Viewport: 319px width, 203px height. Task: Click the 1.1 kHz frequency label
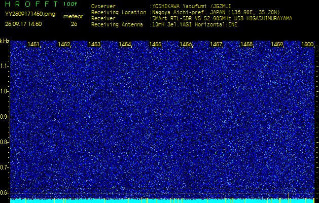coord(4,66)
